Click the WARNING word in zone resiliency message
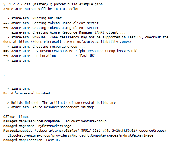The image size is (178, 143). pos(40,37)
